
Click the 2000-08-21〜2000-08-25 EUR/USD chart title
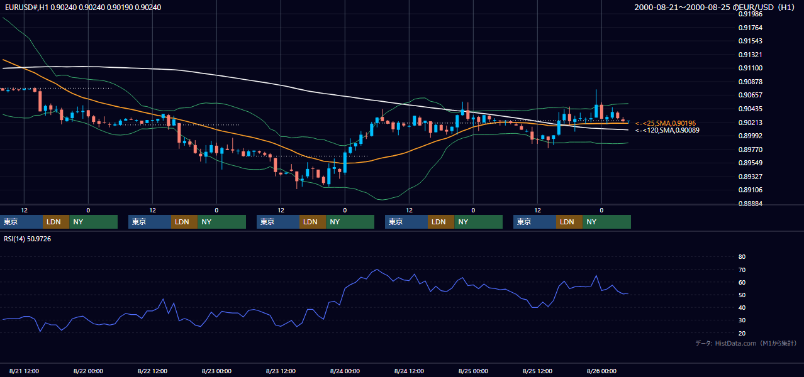pos(716,8)
